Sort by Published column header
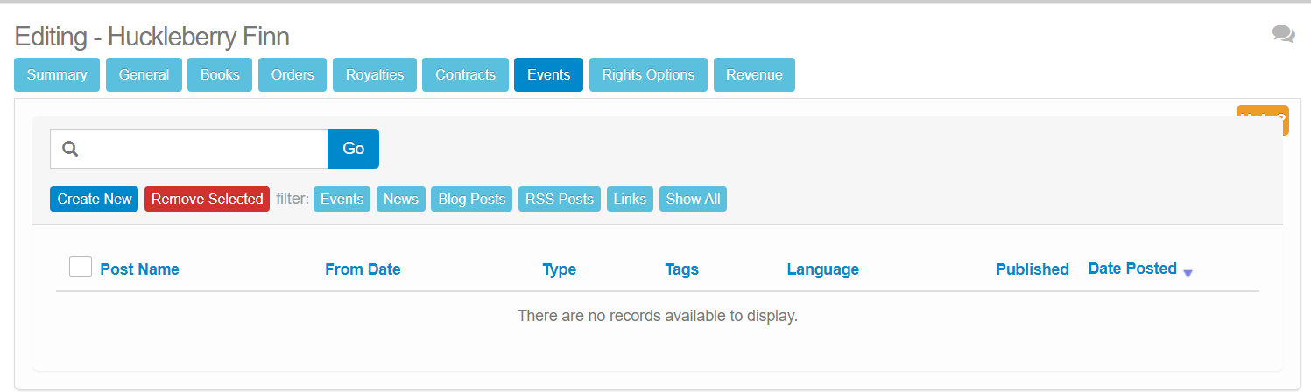 pos(1033,269)
